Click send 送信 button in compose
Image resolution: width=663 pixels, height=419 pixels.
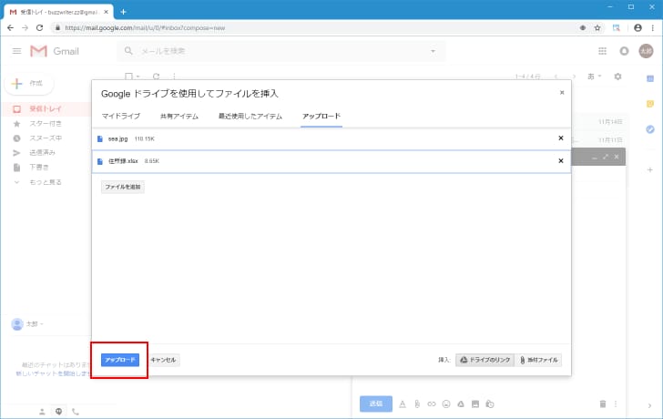point(376,404)
